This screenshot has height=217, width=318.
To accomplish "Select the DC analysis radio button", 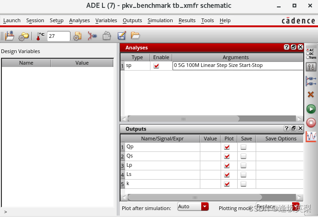I will [x=308, y=54].
